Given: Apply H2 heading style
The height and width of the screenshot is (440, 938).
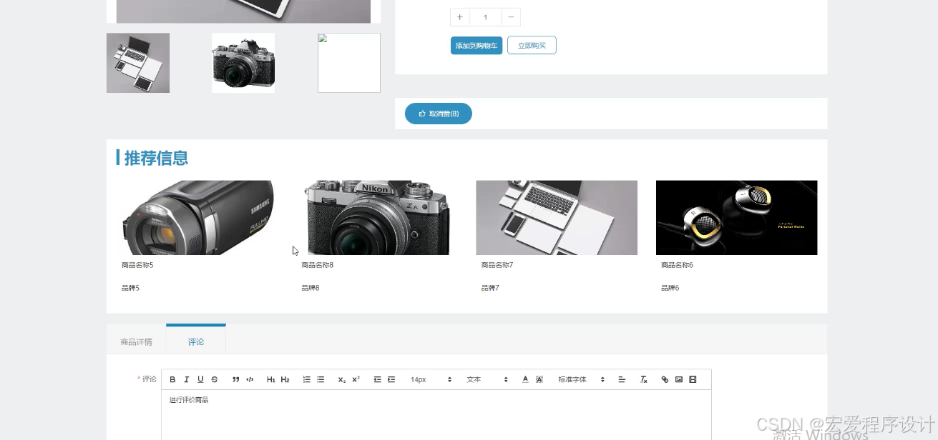Looking at the screenshot, I should click(x=285, y=379).
